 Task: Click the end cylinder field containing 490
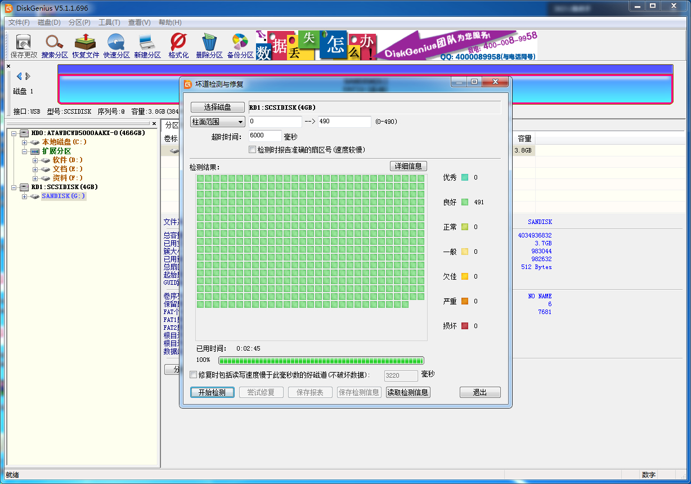[344, 122]
